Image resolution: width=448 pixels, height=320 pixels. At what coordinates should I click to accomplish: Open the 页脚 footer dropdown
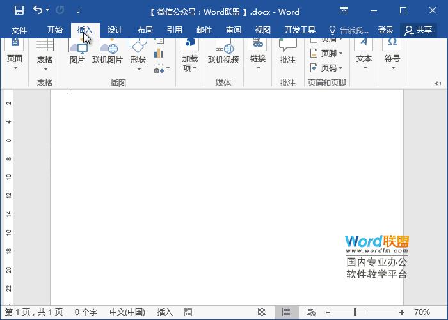[x=326, y=53]
